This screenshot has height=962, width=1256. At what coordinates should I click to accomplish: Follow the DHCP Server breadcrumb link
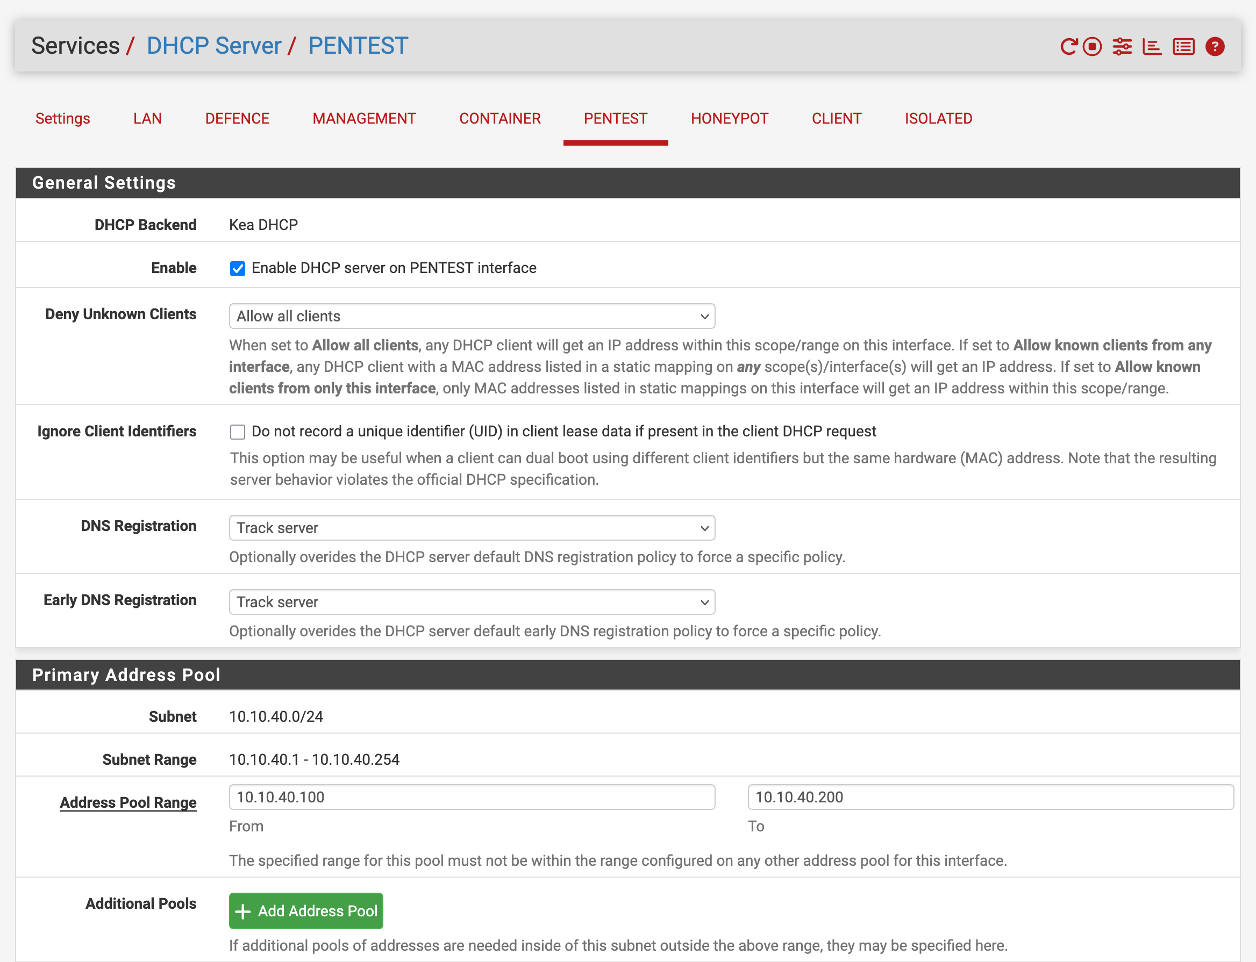[x=213, y=46]
